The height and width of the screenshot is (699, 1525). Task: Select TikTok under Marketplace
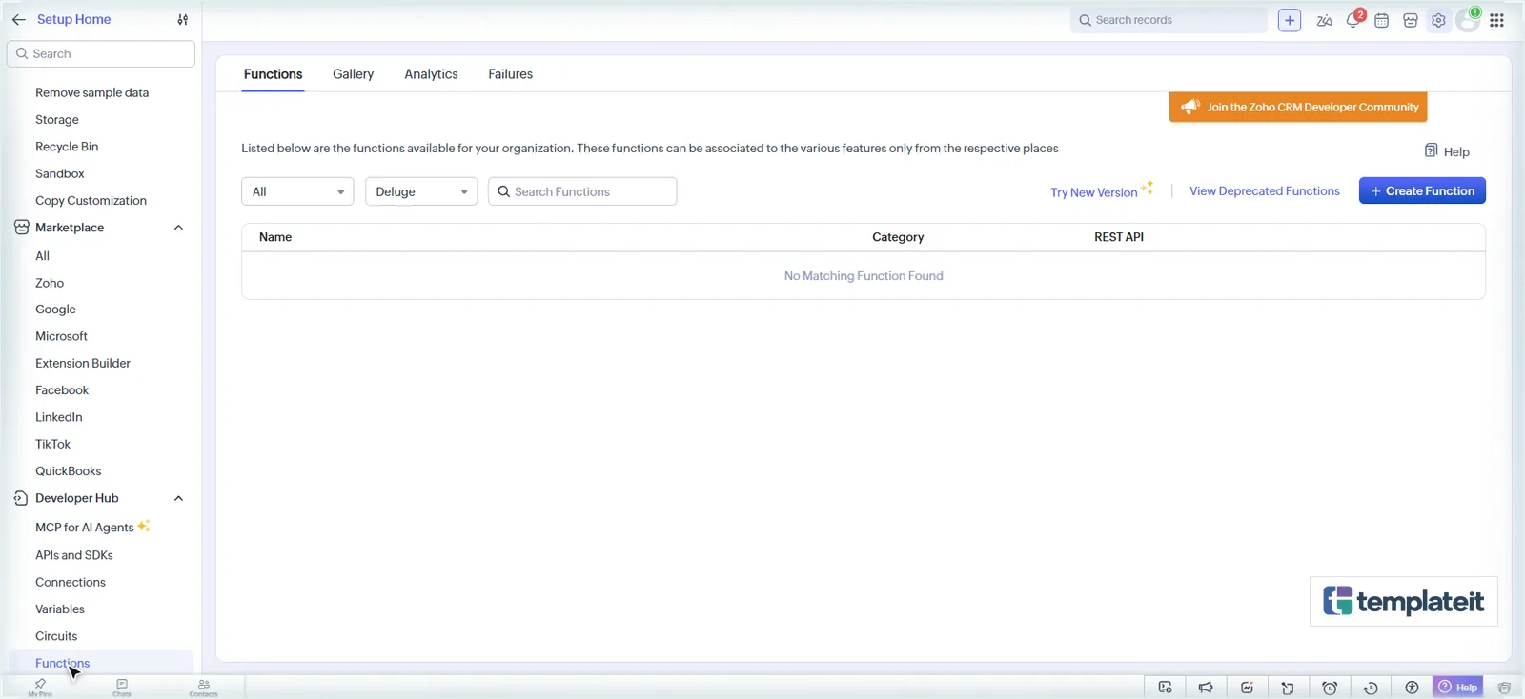coord(52,444)
